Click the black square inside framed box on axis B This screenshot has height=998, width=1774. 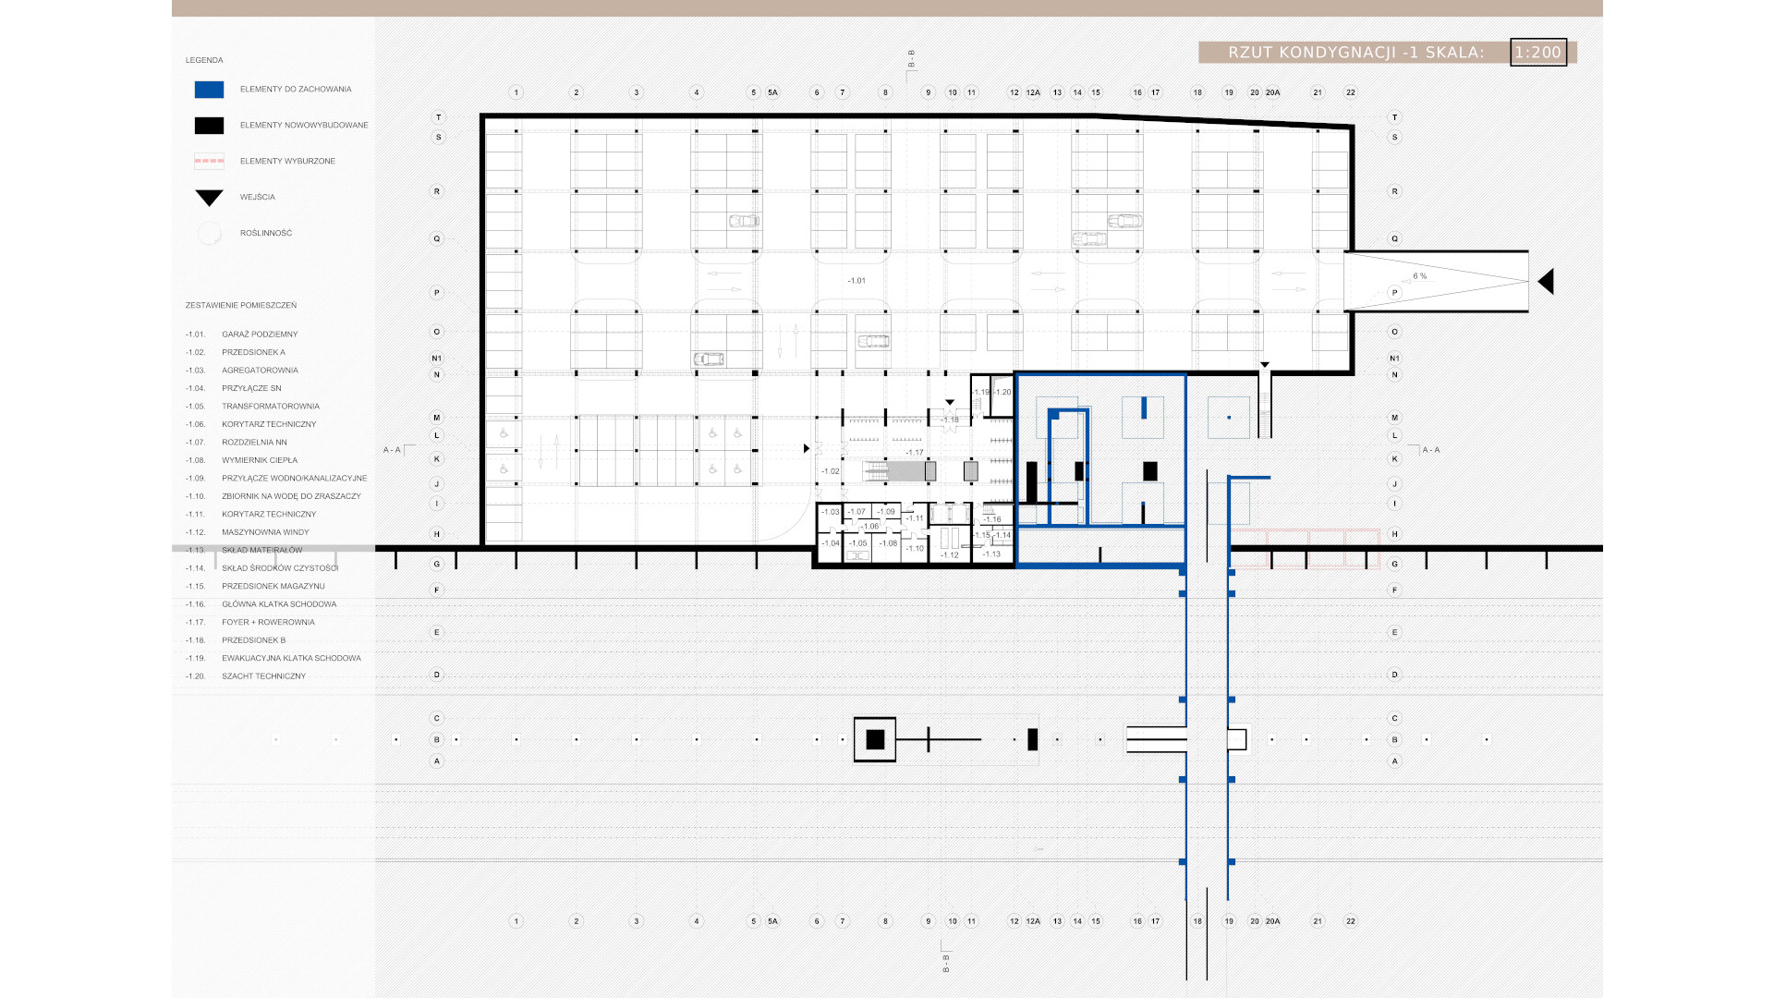[x=874, y=739]
